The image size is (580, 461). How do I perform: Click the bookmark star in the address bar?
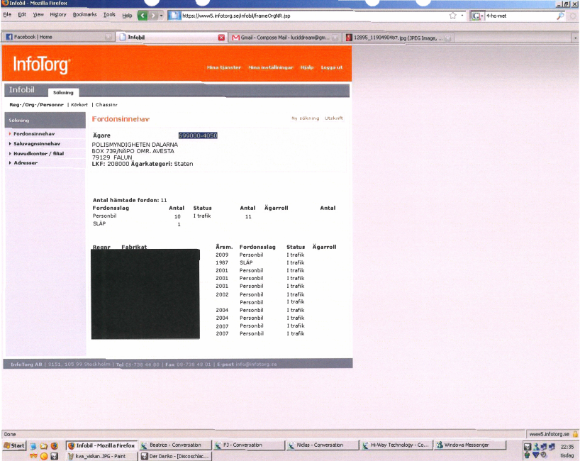click(453, 16)
